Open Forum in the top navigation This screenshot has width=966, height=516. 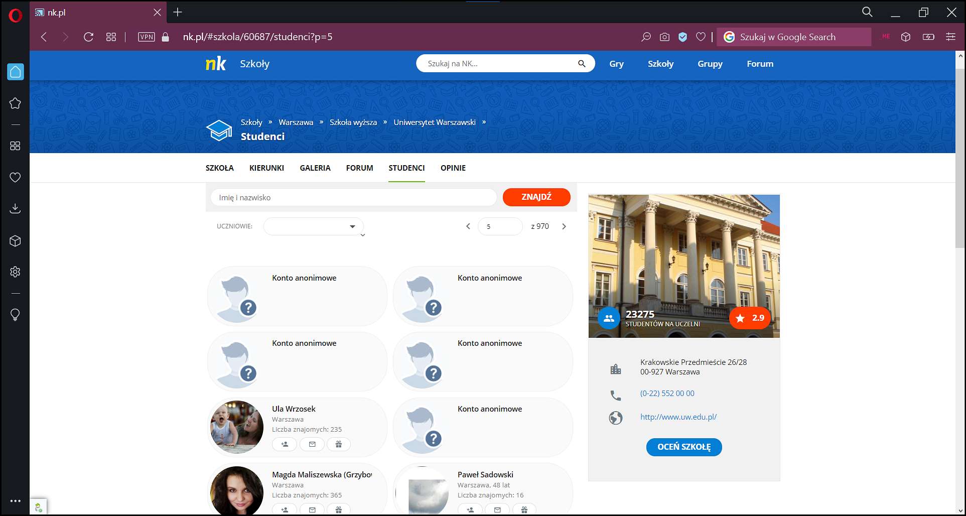[x=760, y=64]
